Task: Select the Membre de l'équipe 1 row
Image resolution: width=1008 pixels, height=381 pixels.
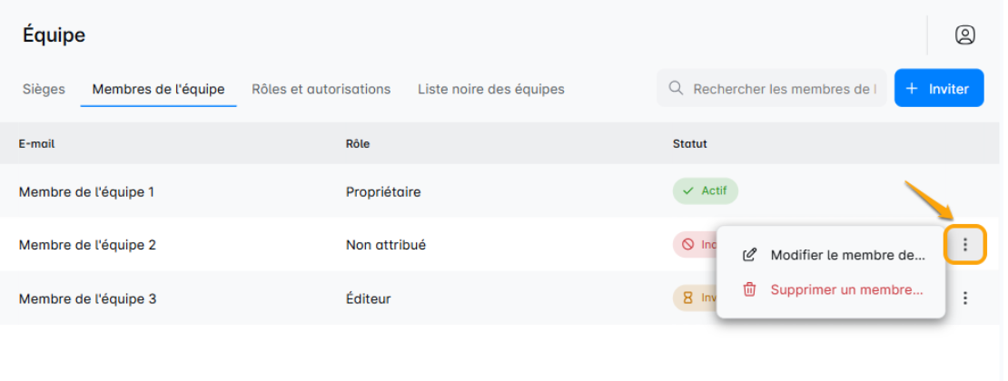Action: 87,191
